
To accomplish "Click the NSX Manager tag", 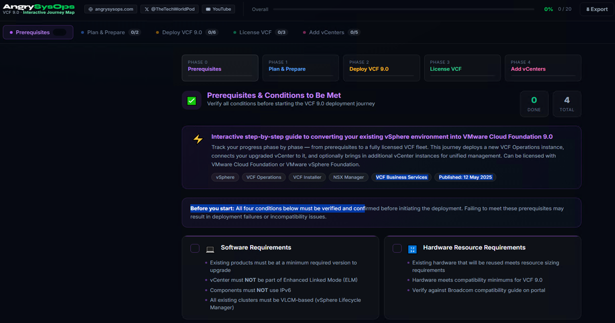I will coord(348,177).
